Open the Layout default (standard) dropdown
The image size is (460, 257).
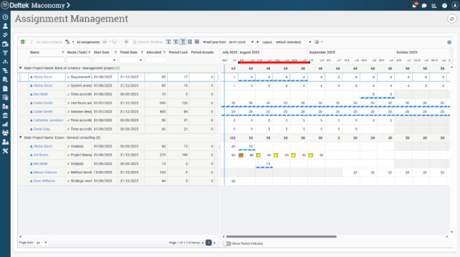[x=310, y=42]
